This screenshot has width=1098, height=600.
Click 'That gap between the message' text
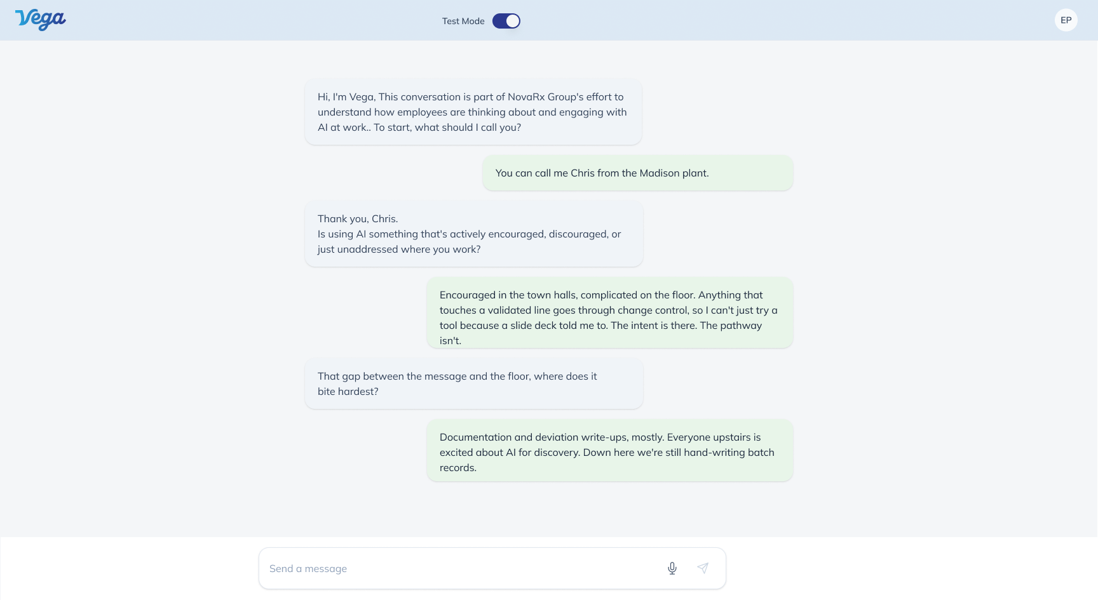tap(392, 377)
